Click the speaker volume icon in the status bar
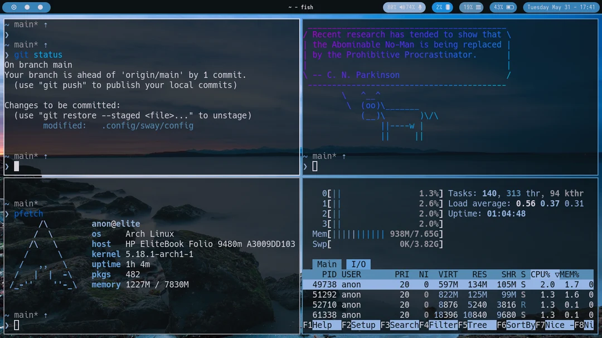Image resolution: width=602 pixels, height=338 pixels. (402, 7)
